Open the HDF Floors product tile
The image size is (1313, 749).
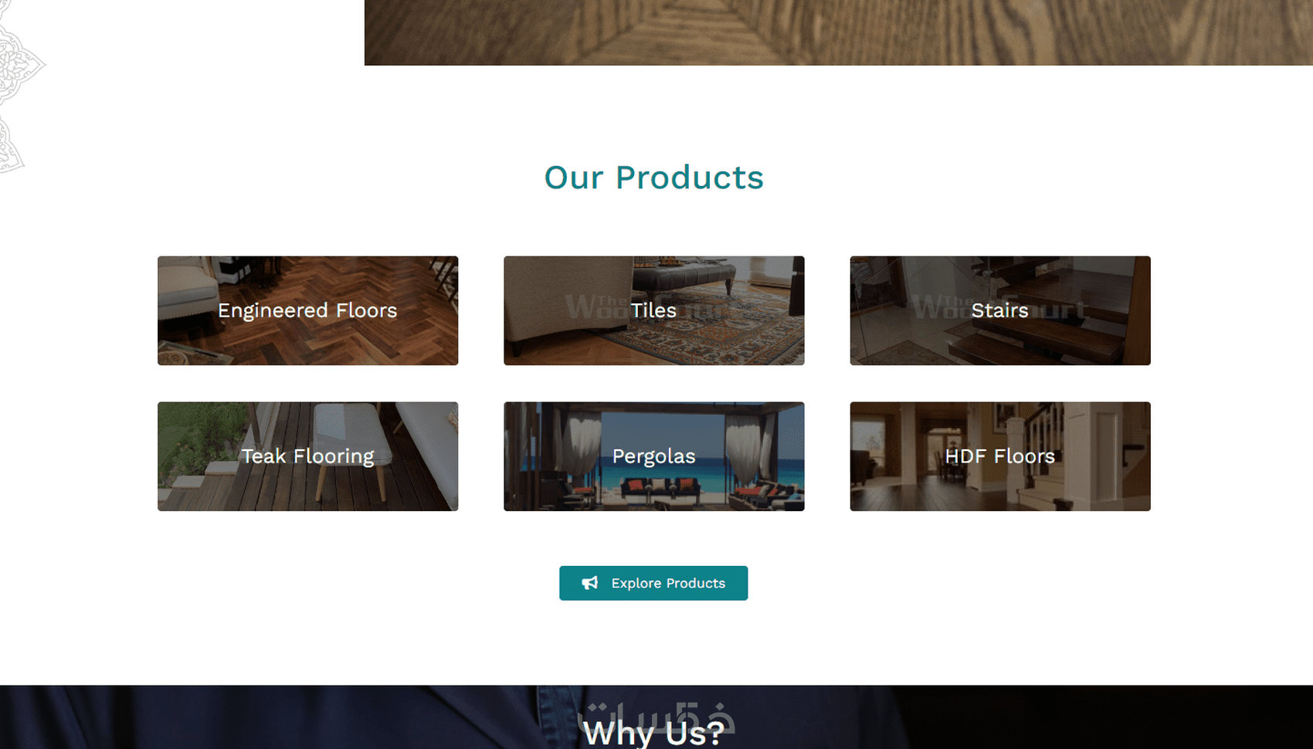tap(1000, 456)
